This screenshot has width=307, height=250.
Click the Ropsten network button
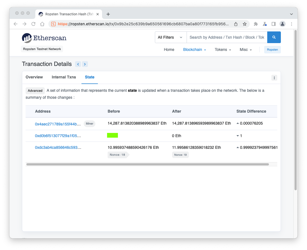tap(272, 49)
